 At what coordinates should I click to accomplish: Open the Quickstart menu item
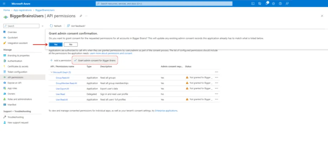click(12, 38)
